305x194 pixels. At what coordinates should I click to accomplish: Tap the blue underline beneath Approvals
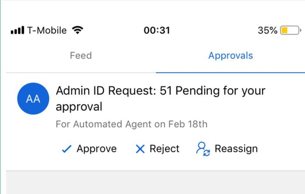pyautogui.click(x=230, y=72)
